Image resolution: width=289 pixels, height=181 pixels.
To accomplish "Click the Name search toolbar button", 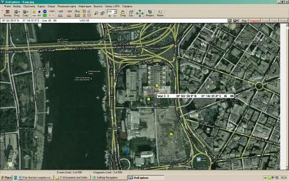I will [x=160, y=13].
